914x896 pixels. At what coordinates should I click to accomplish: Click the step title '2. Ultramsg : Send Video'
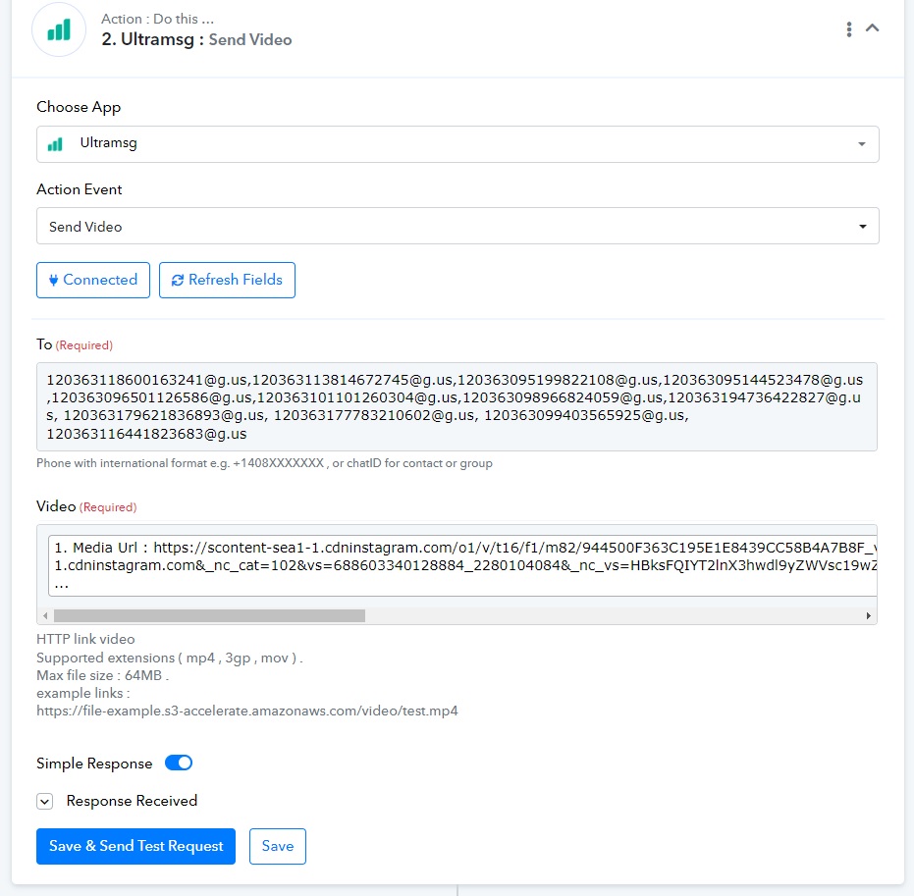[x=196, y=39]
